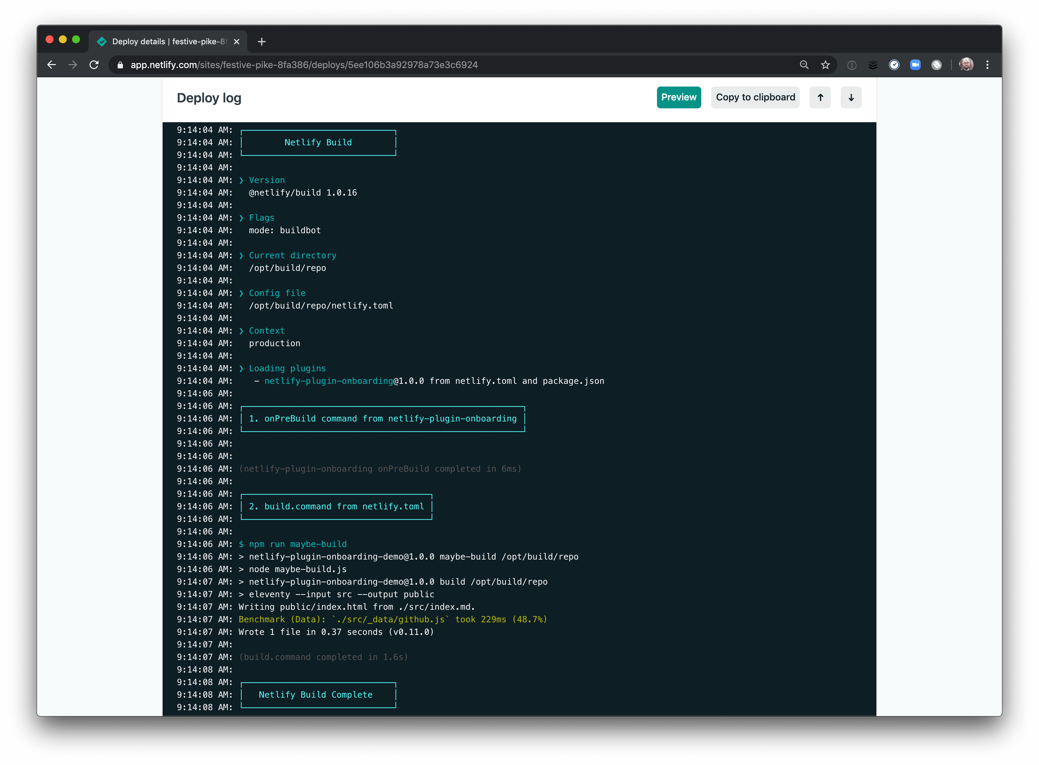Click the back navigation arrow
The width and height of the screenshot is (1039, 765).
52,65
